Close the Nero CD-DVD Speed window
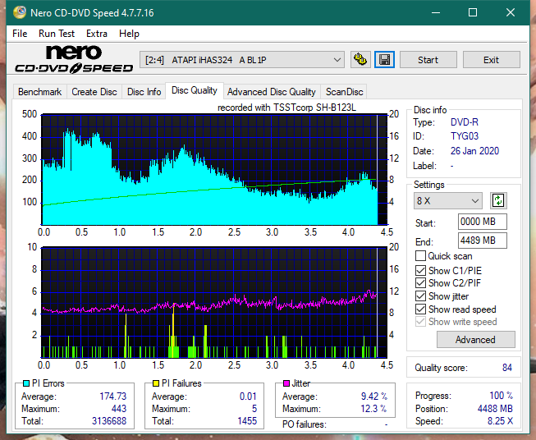The image size is (536, 440). pyautogui.click(x=511, y=12)
